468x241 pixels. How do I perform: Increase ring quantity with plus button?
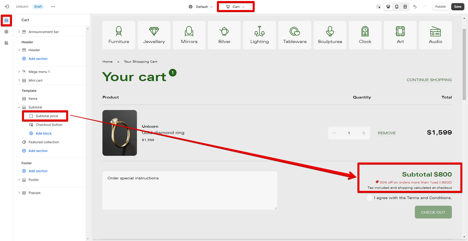pos(364,133)
